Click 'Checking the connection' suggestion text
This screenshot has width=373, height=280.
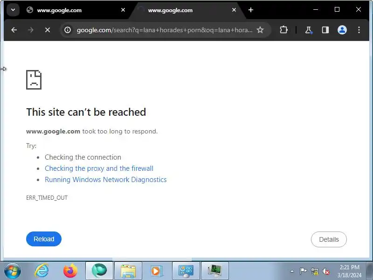click(83, 157)
